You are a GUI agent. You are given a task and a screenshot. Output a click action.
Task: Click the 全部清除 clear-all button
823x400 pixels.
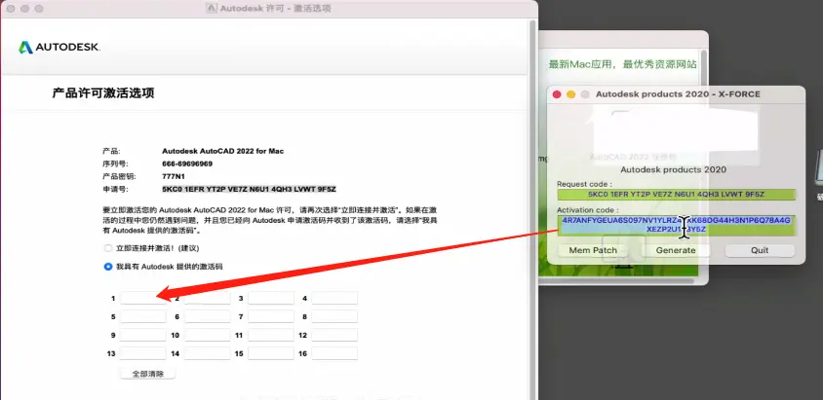pyautogui.click(x=148, y=374)
